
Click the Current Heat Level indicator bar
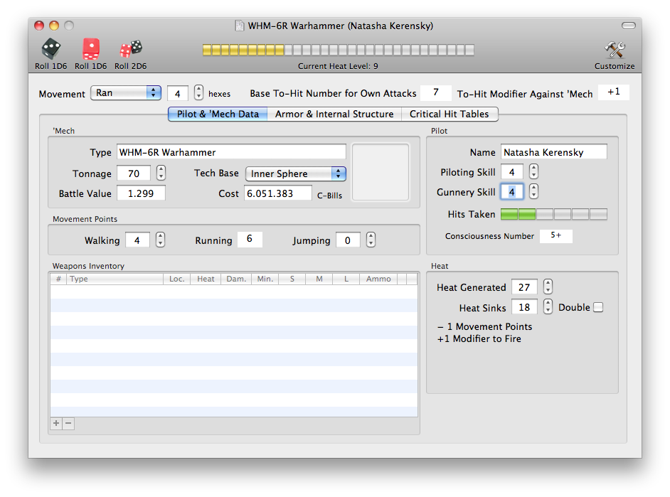click(339, 50)
